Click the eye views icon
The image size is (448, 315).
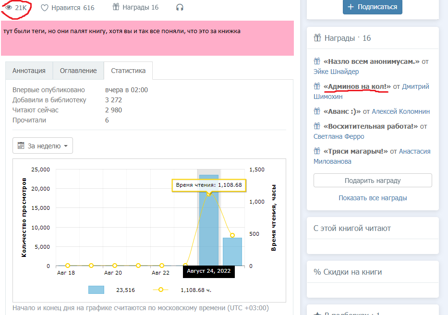click(x=8, y=8)
